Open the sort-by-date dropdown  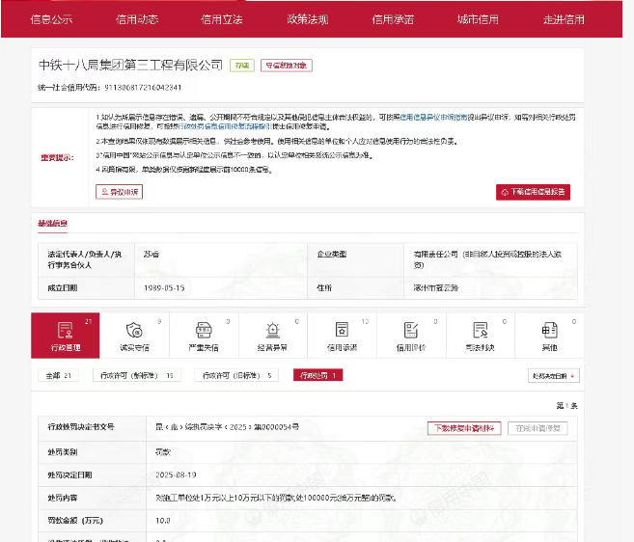tap(553, 375)
